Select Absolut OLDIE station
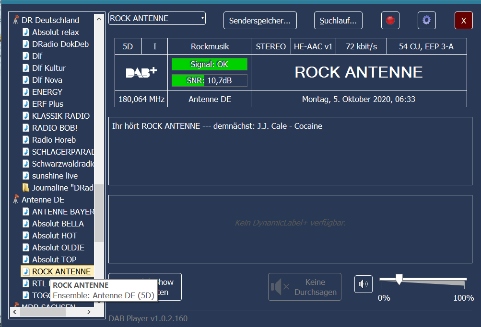This screenshot has height=327, width=481. pos(58,248)
